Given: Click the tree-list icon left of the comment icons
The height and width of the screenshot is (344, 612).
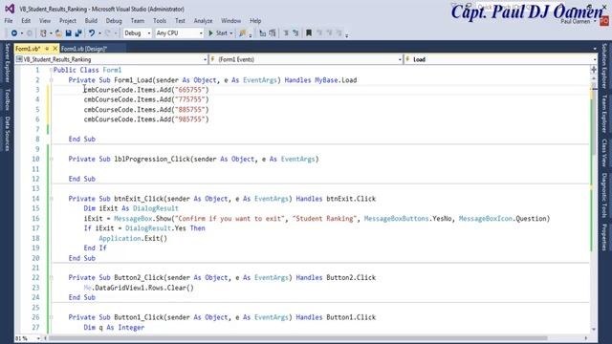Looking at the screenshot, I should (x=273, y=33).
